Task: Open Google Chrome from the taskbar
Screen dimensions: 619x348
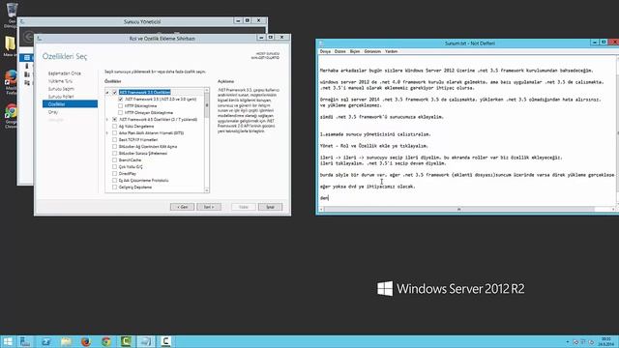Action: pos(106,341)
